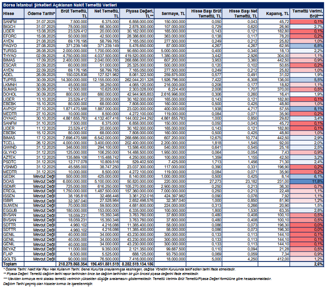The image size is (331, 287).
Task: Click the ISDMR ticker cell
Action: tap(14, 186)
